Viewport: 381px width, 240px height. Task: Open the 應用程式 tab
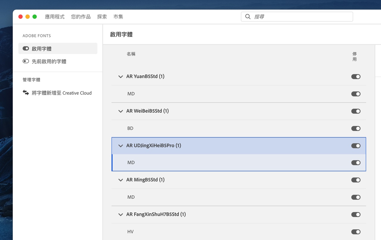pos(55,17)
